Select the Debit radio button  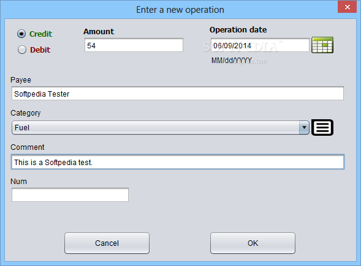click(x=22, y=50)
